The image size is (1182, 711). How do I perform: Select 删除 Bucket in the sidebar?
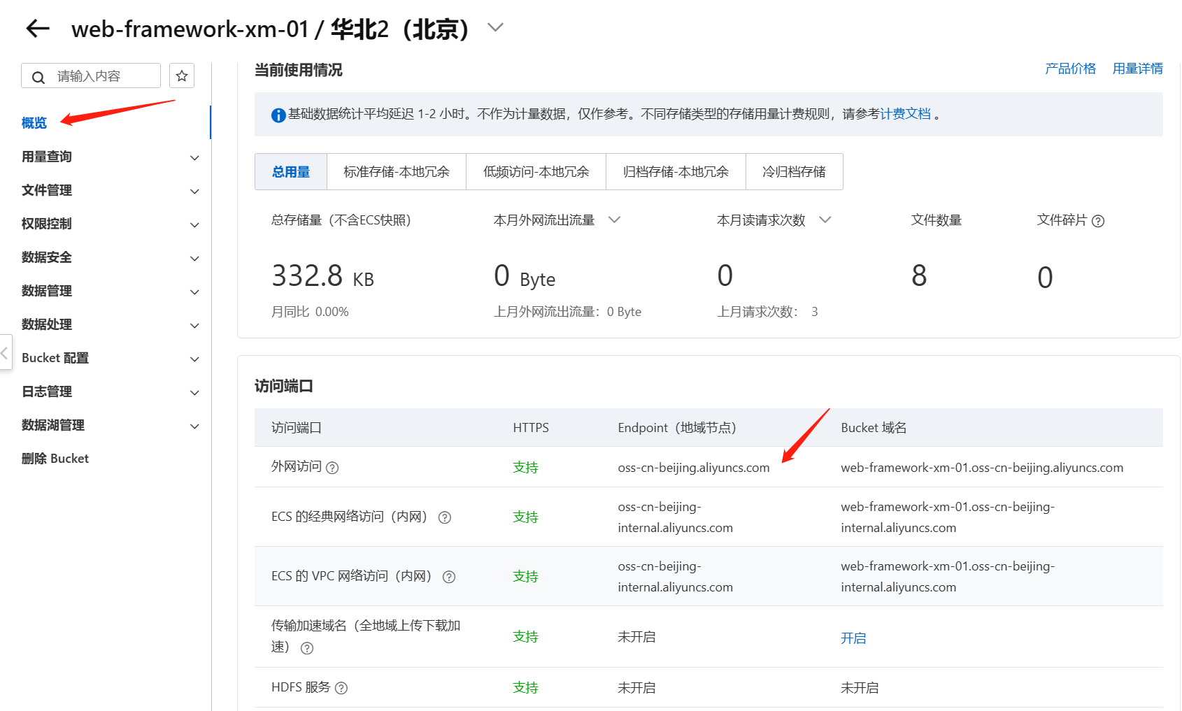[x=55, y=458]
